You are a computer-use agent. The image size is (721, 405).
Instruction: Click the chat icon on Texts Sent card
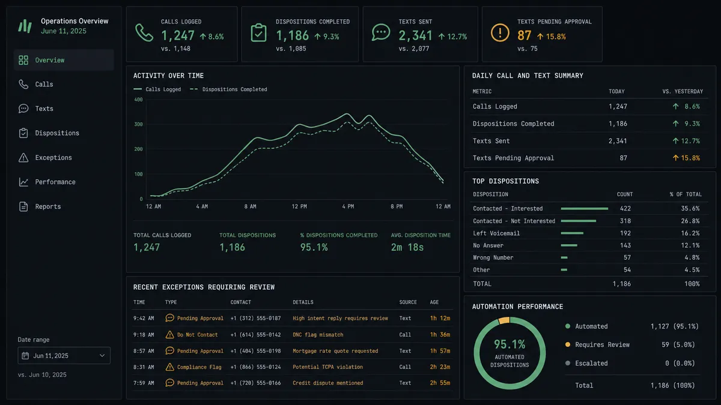pos(381,32)
